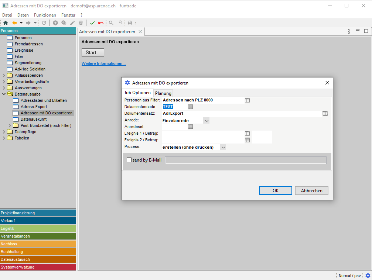Image resolution: width=372 pixels, height=280 pixels.
Task: Click the green checkmark save icon
Action: (92, 23)
